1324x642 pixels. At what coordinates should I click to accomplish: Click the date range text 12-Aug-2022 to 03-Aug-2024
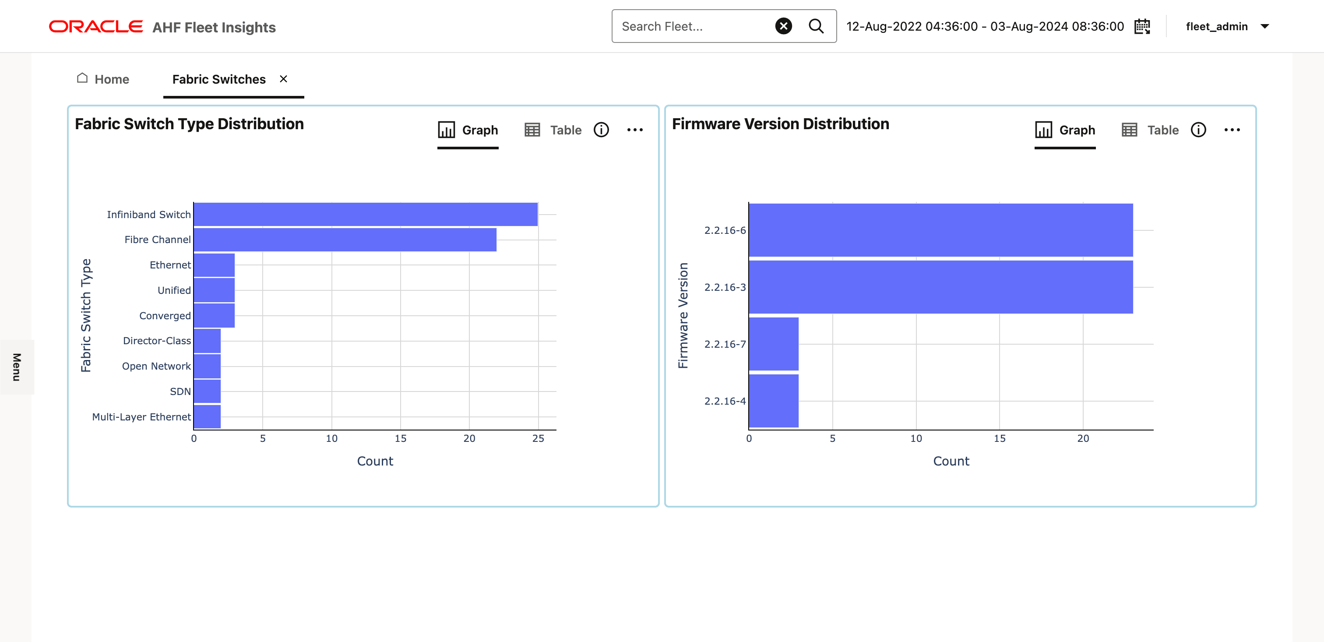click(985, 27)
